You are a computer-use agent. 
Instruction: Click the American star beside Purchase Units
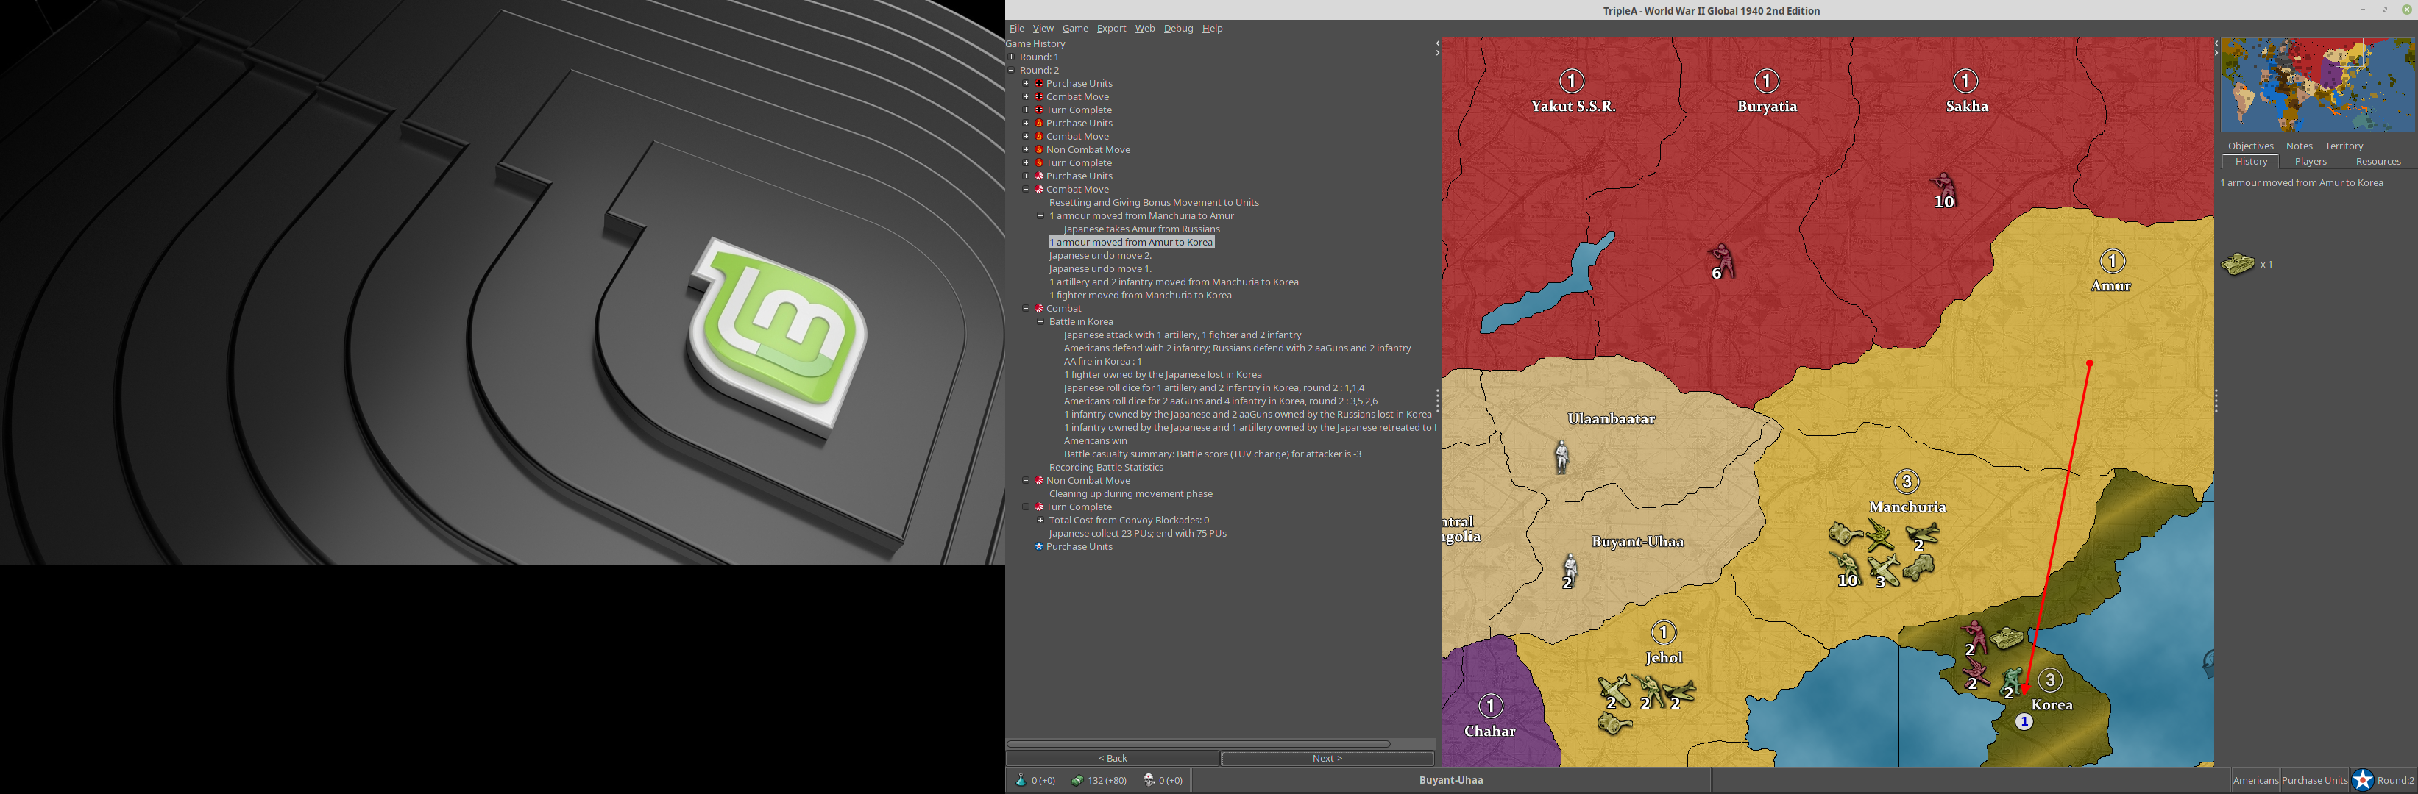coord(1039,546)
